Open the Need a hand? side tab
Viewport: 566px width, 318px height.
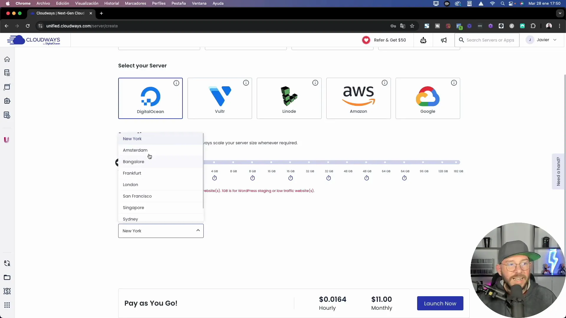[x=558, y=171]
